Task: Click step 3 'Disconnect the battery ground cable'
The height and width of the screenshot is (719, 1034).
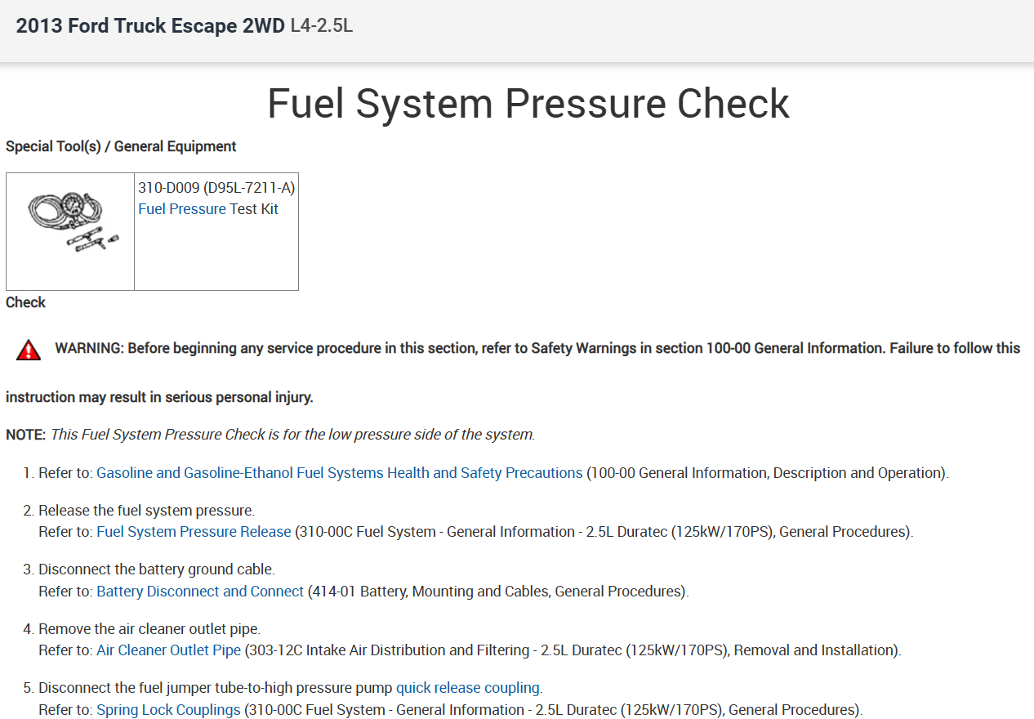Action: [156, 569]
